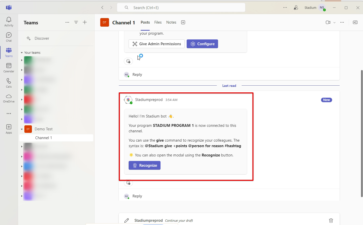Open OneDrive from the app bar

tap(9, 98)
